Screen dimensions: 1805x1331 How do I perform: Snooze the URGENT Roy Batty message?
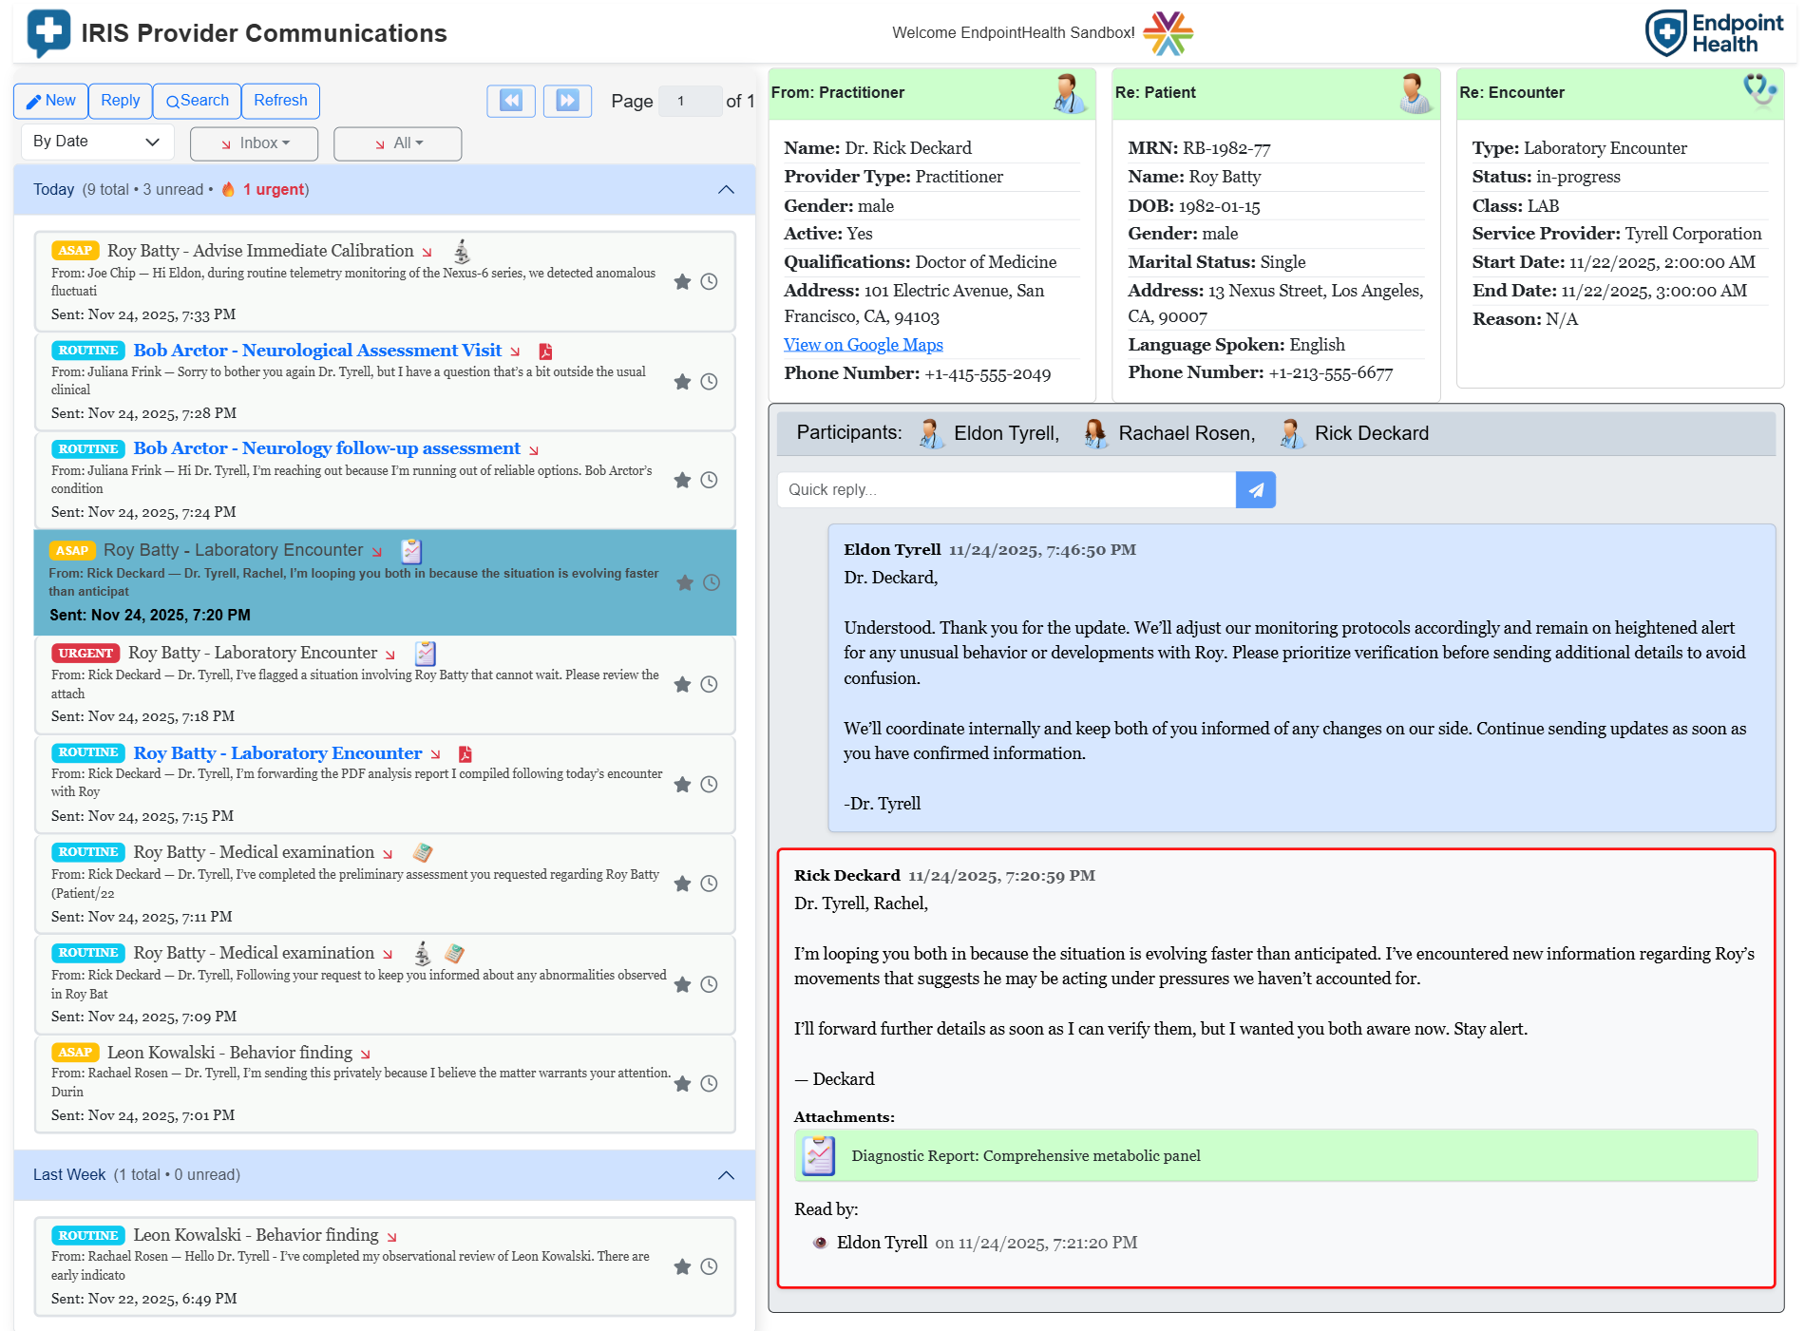pos(709,685)
